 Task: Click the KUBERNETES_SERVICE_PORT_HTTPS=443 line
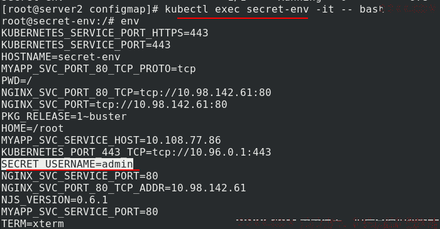click(x=105, y=33)
